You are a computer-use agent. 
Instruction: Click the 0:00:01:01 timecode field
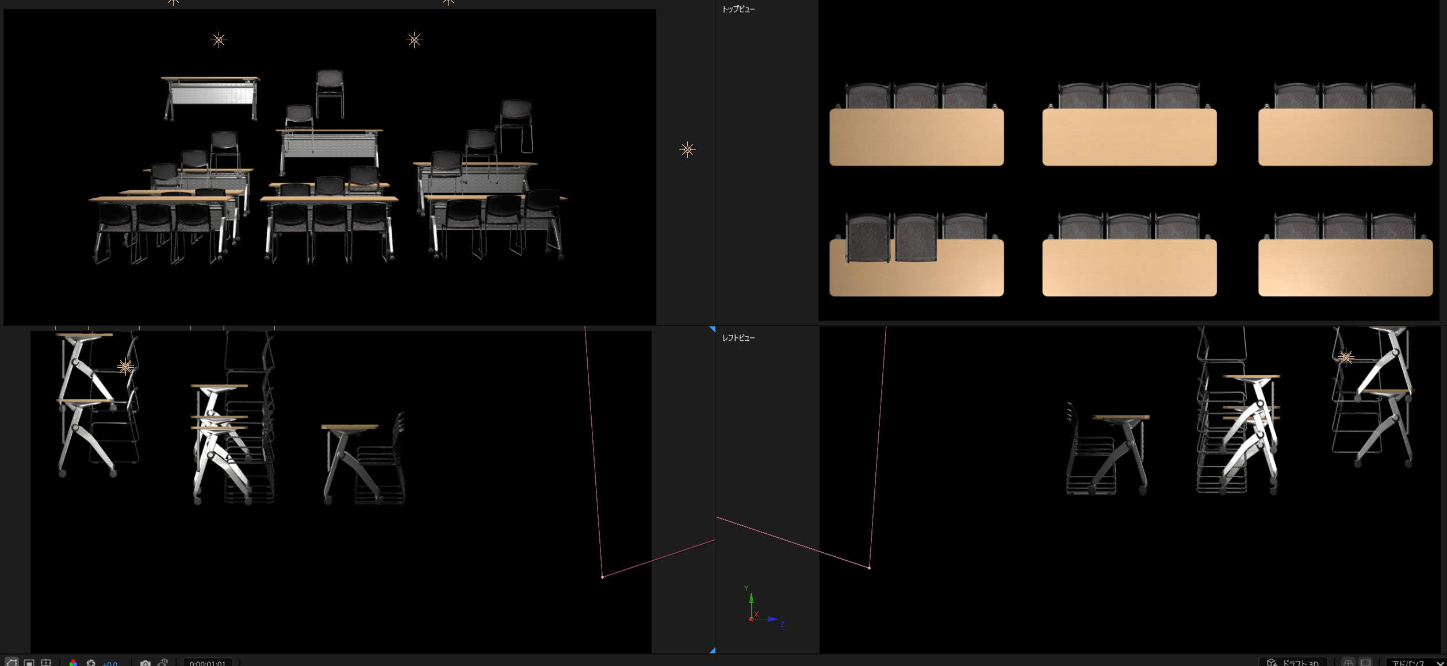pyautogui.click(x=208, y=663)
